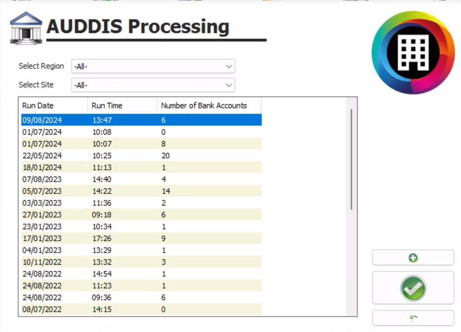Click the green plus add button
This screenshot has height=332, width=461.
413,258
